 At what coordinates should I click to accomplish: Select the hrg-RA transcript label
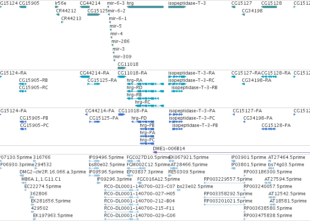click(134, 80)
